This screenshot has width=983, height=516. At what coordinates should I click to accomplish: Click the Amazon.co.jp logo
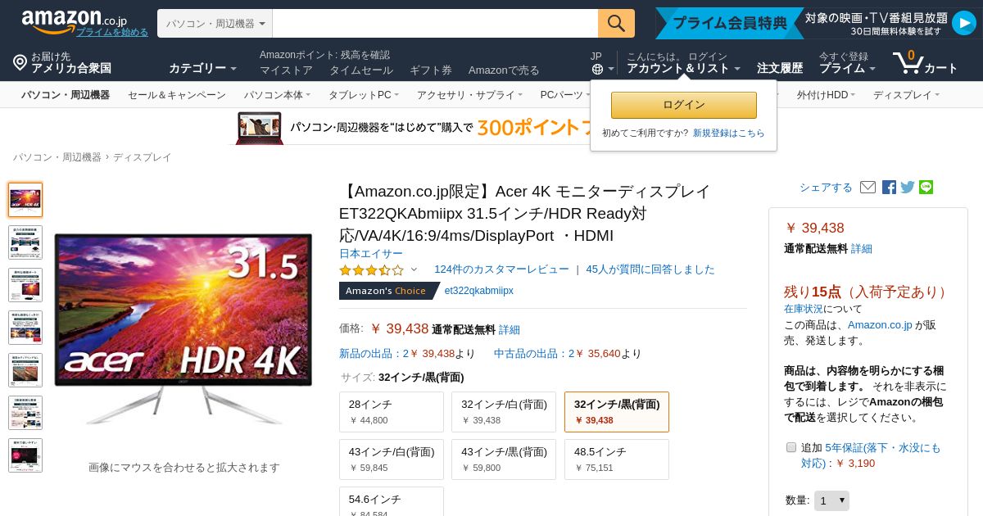tap(74, 20)
